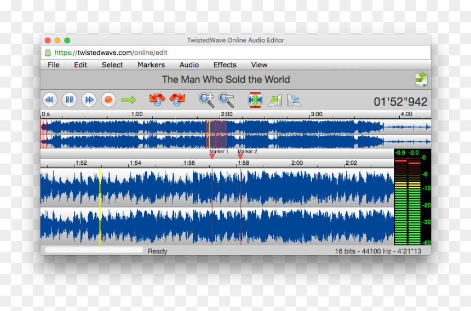The image size is (471, 311).
Task: Zoom in on the waveform
Action: pos(206,100)
